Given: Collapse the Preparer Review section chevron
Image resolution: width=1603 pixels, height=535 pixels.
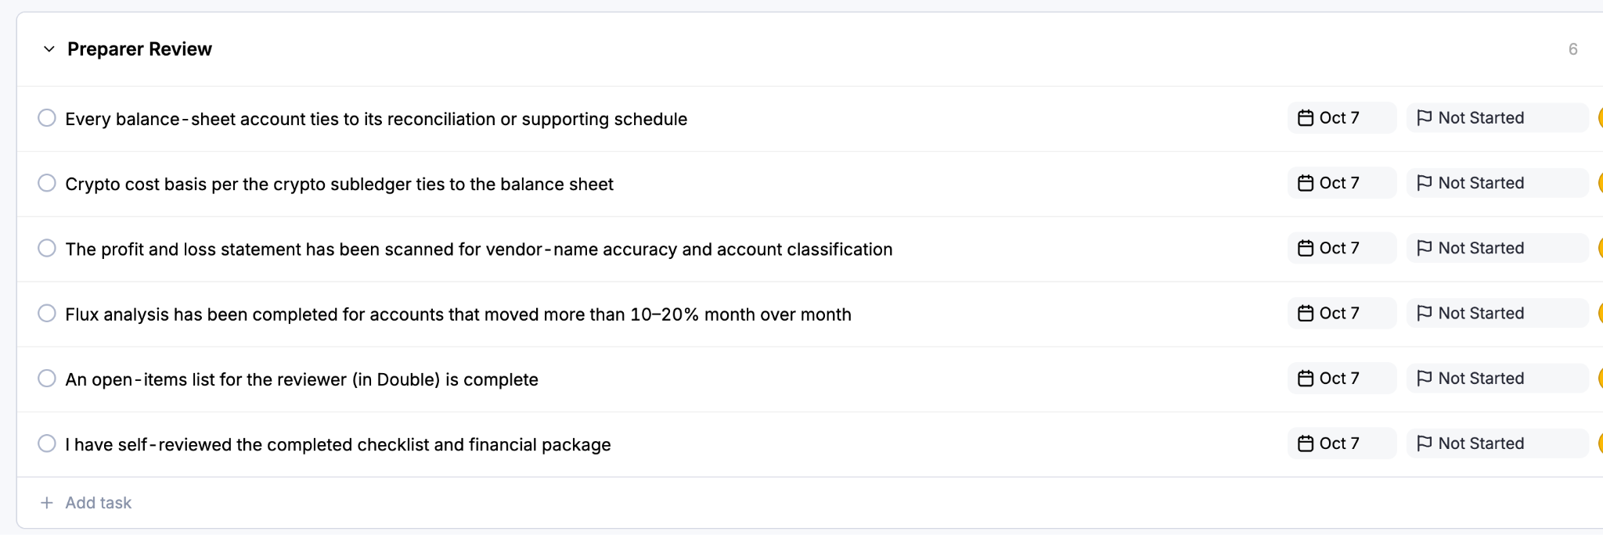Looking at the screenshot, I should 49,49.
